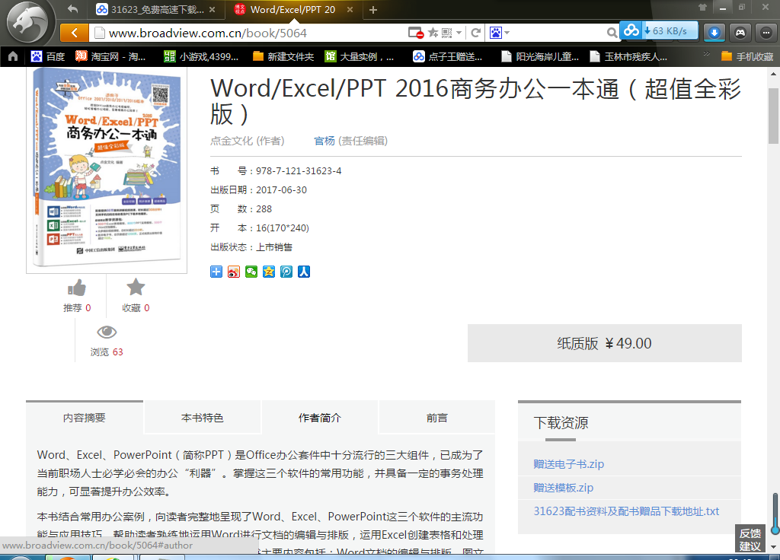Open 手机收藏 bookmarks folder

[748, 56]
